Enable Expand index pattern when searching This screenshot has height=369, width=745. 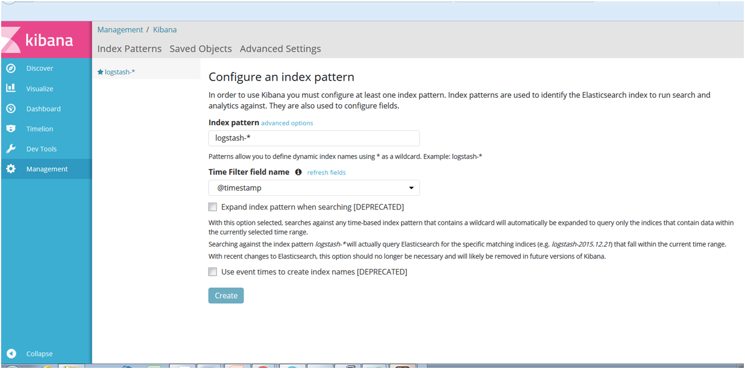[213, 207]
